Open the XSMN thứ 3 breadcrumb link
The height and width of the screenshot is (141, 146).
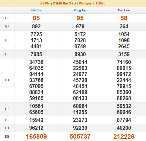[x=62, y=3]
